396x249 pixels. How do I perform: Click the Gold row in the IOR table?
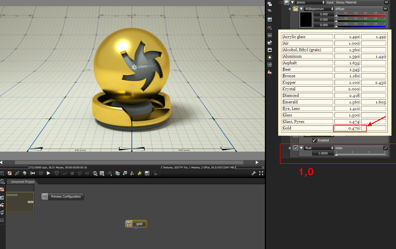point(334,128)
